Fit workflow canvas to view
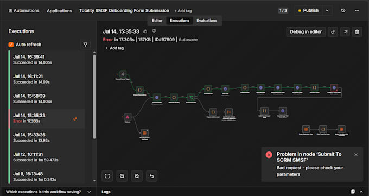 coord(107,176)
